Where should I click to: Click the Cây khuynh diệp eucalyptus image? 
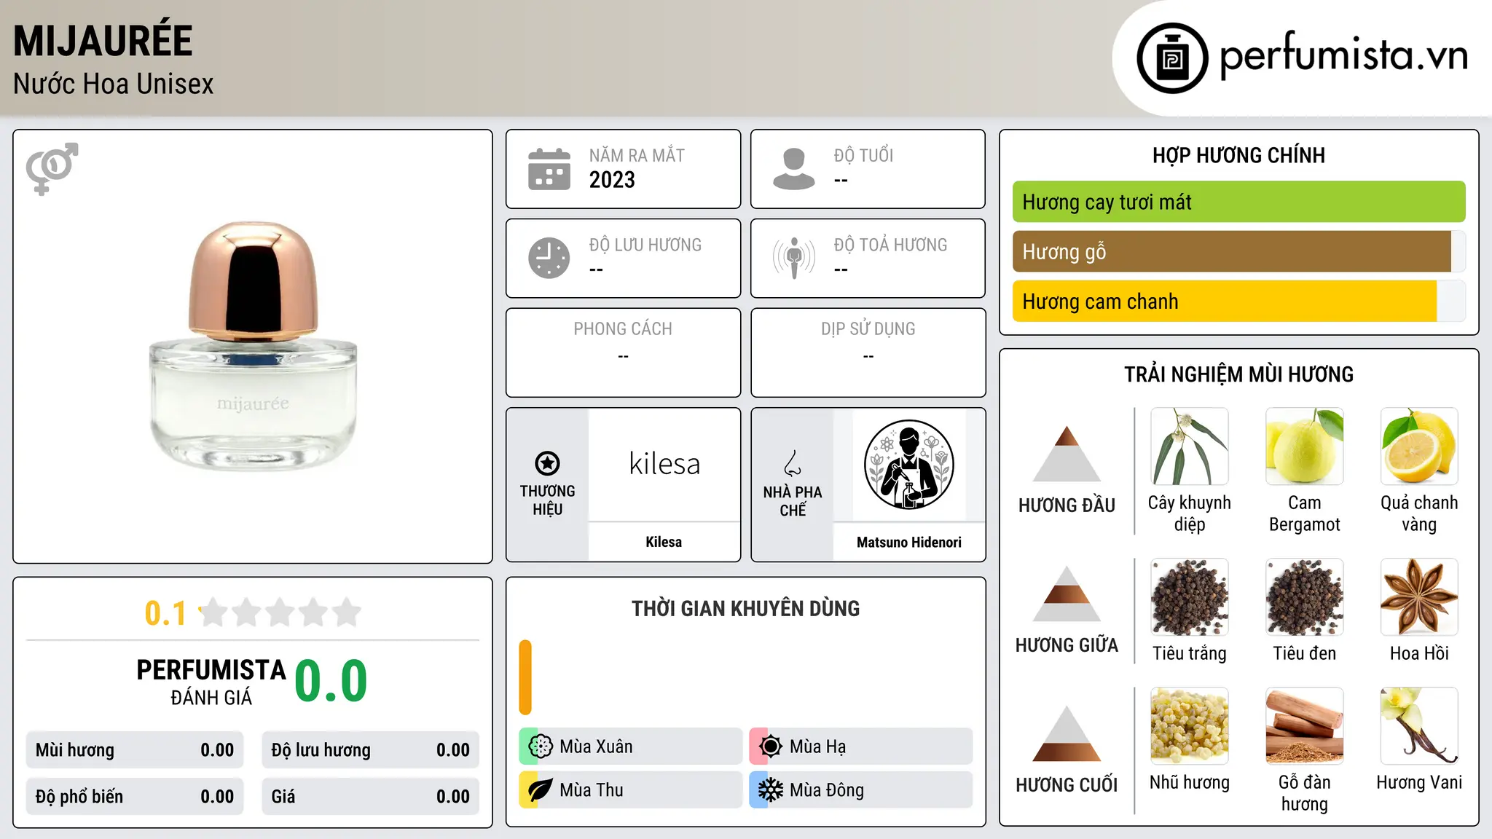click(x=1189, y=446)
